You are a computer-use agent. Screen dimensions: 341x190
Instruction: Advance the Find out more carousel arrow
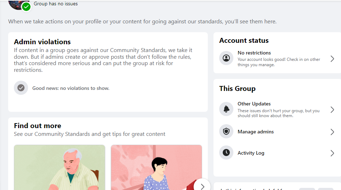tap(202, 186)
